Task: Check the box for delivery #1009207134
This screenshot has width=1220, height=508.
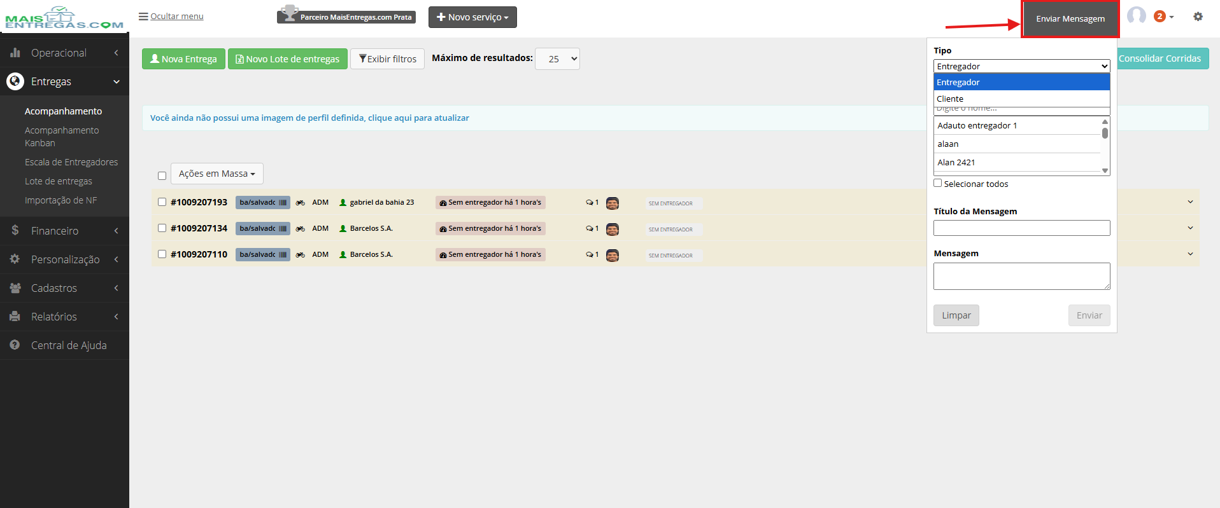Action: (162, 228)
